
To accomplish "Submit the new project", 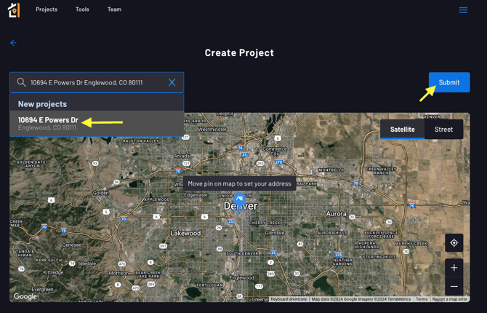I will pos(449,82).
